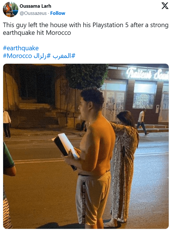
Task: Follow the @Oussazeus account
Action: (x=57, y=13)
